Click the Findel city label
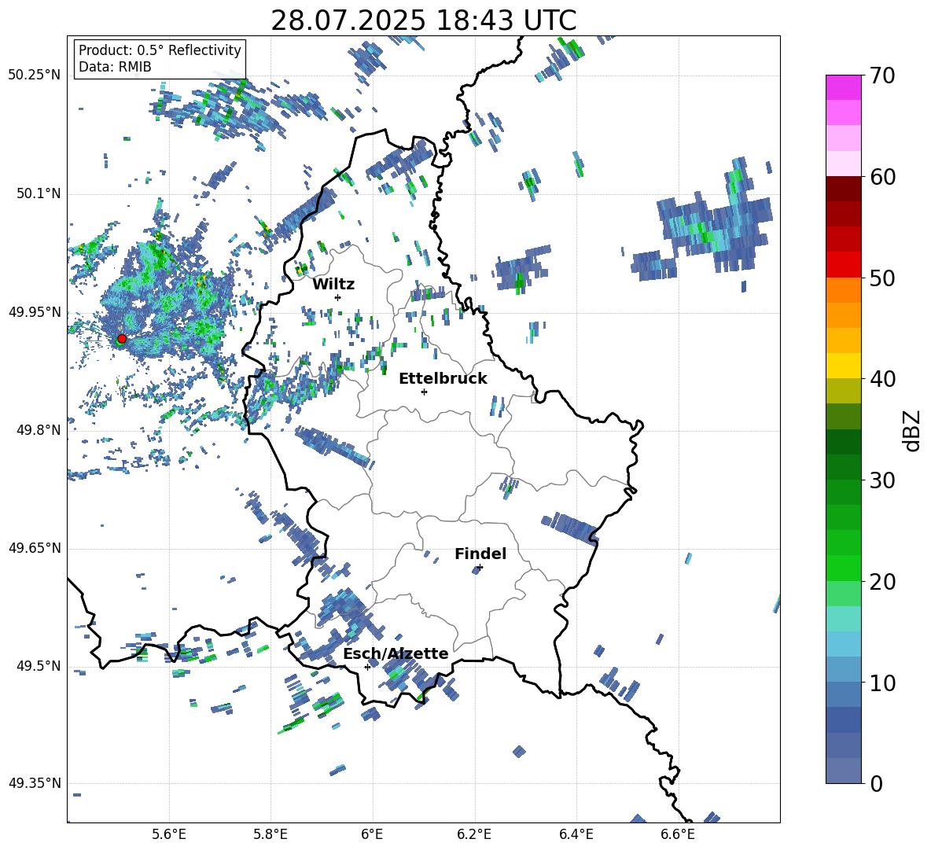This screenshot has width=931, height=850. pyautogui.click(x=480, y=554)
